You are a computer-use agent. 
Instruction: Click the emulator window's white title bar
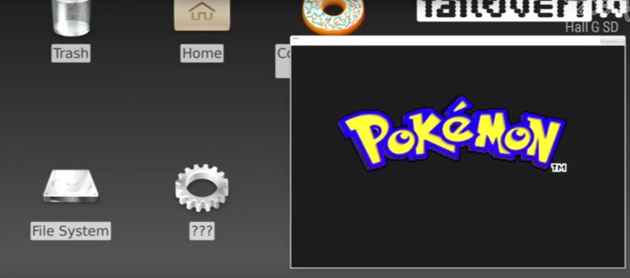point(458,41)
